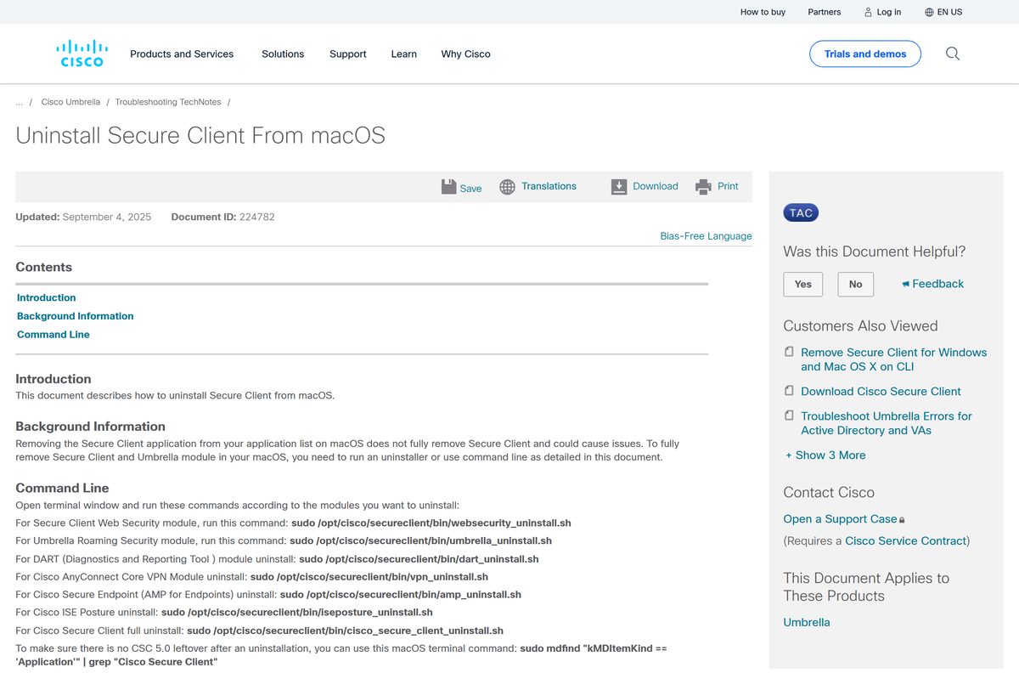Jump to Introduction in Contents
The image size is (1019, 673).
[47, 297]
